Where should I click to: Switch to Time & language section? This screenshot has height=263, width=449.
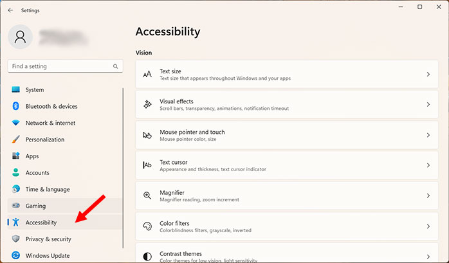click(47, 189)
